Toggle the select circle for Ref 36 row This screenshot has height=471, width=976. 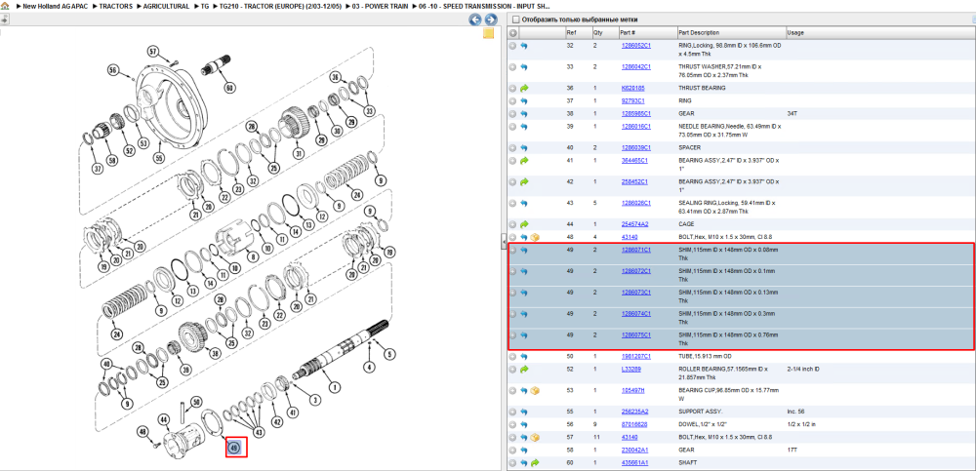pyautogui.click(x=513, y=89)
